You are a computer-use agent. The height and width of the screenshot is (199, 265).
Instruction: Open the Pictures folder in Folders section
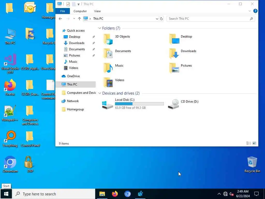click(180, 68)
